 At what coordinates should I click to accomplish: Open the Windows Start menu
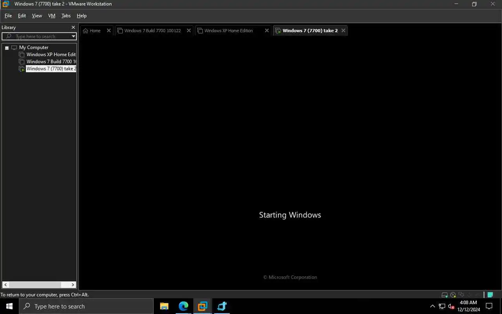coord(9,306)
